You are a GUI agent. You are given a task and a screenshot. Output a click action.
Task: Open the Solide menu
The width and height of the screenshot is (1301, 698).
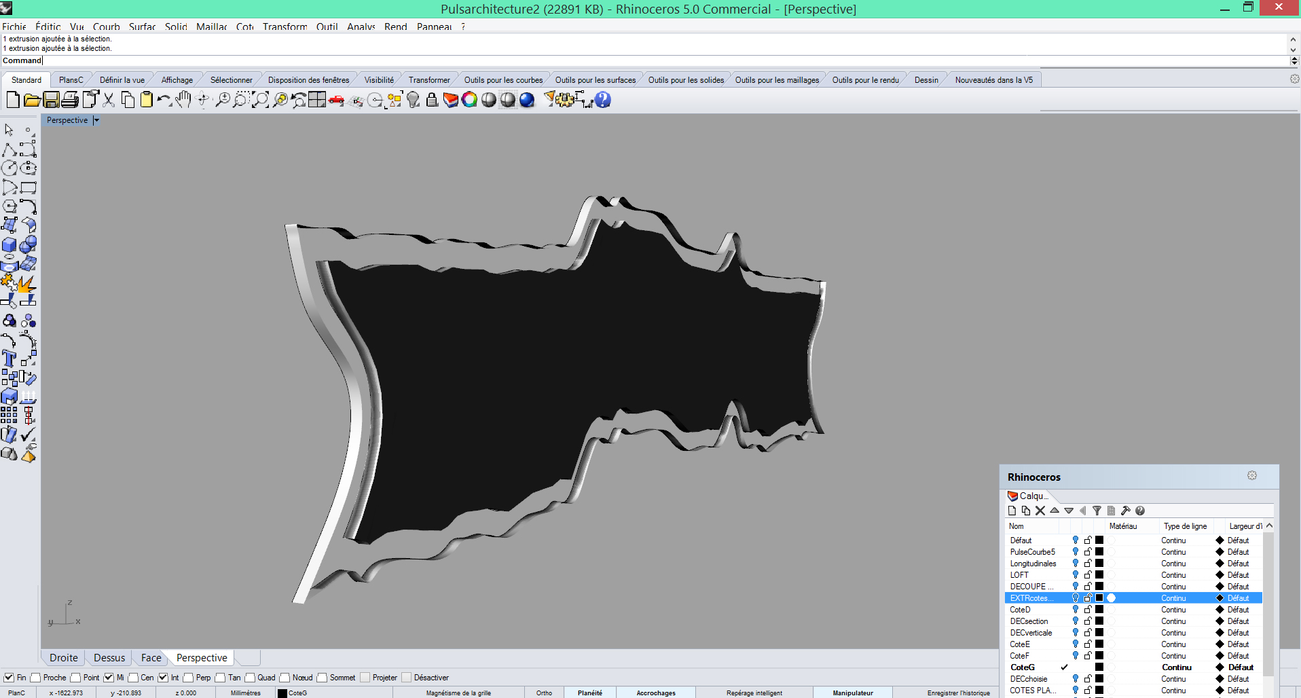point(176,26)
